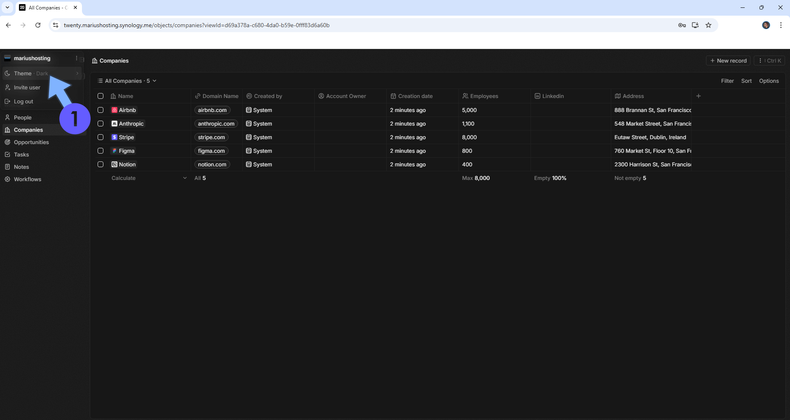The width and height of the screenshot is (790, 420).
Task: Click the Anthropic company logo icon
Action: click(115, 124)
